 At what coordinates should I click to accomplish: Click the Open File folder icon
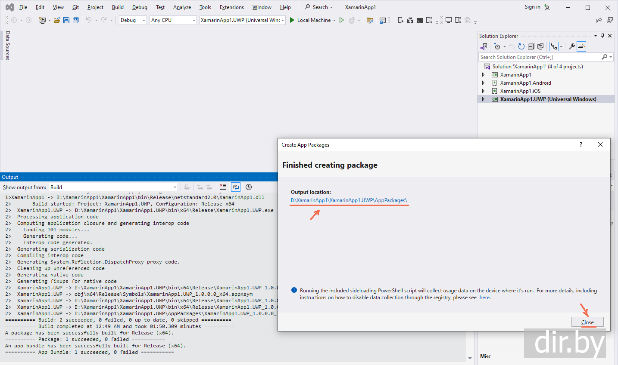point(57,20)
